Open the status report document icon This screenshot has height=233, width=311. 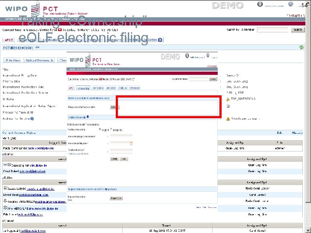(228, 107)
